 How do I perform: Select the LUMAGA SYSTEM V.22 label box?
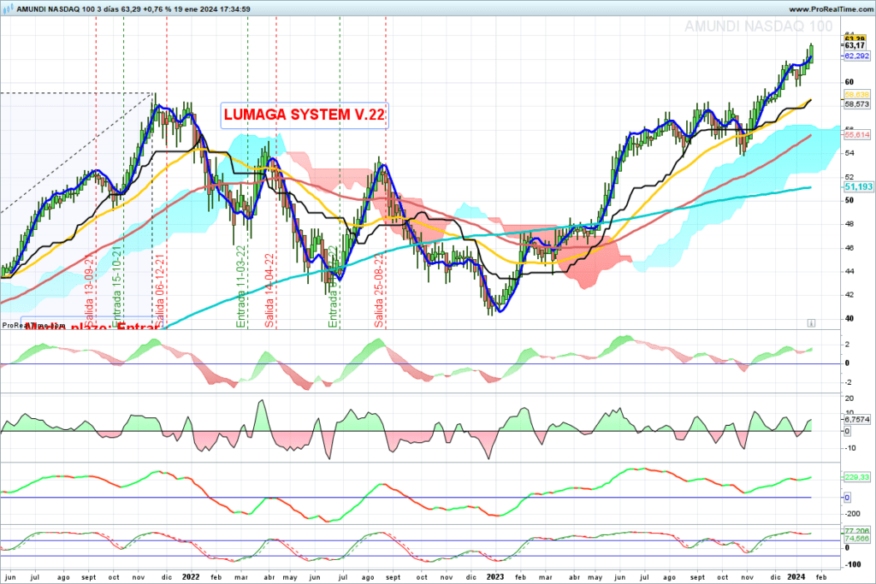305,115
